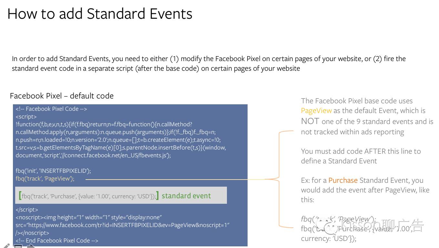The width and height of the screenshot is (439, 248).
Task: Click the connect.facebook.net fbevents.js code line
Action: point(93,155)
